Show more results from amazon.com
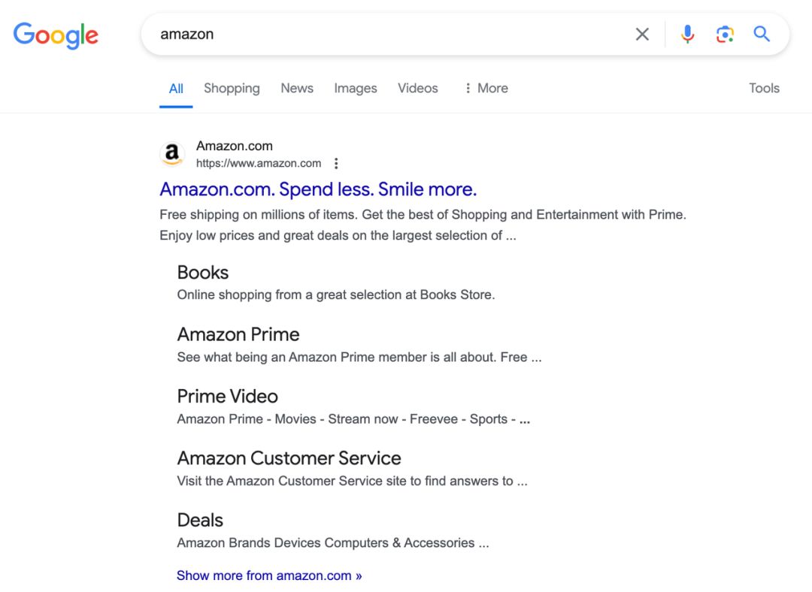 point(269,575)
